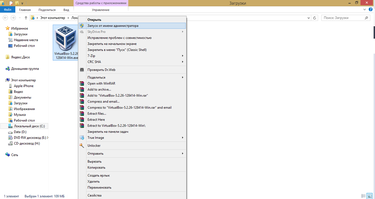Open the Управление ribbon tab
The width and height of the screenshot is (375, 199).
(x=101, y=10)
